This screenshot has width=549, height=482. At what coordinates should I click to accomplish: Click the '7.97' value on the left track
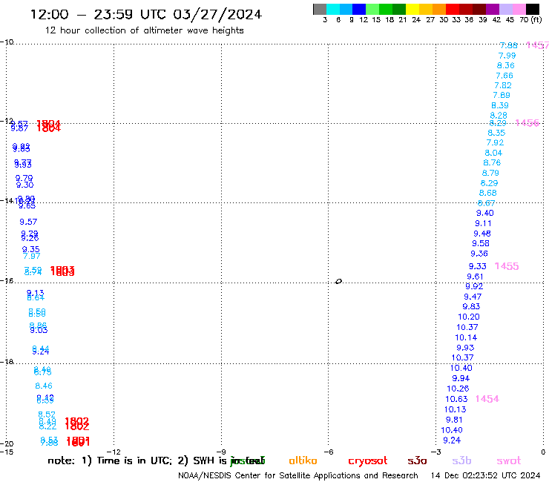pyautogui.click(x=32, y=257)
